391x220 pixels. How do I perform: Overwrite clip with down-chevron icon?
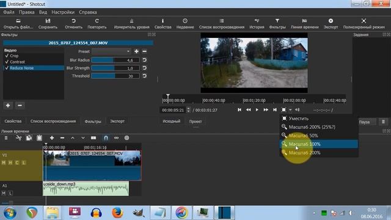click(x=83, y=138)
